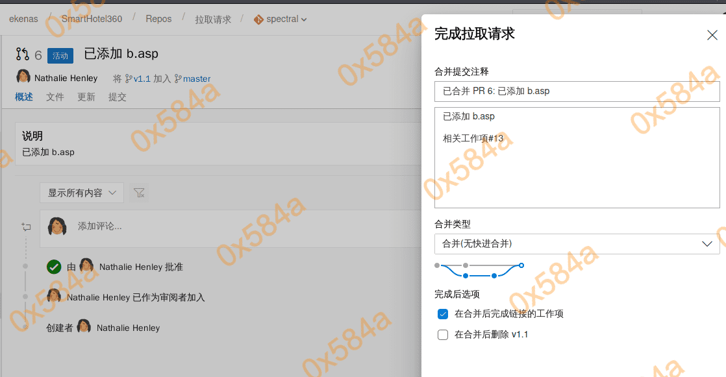
Task: Open the master target branch link
Action: [x=196, y=79]
